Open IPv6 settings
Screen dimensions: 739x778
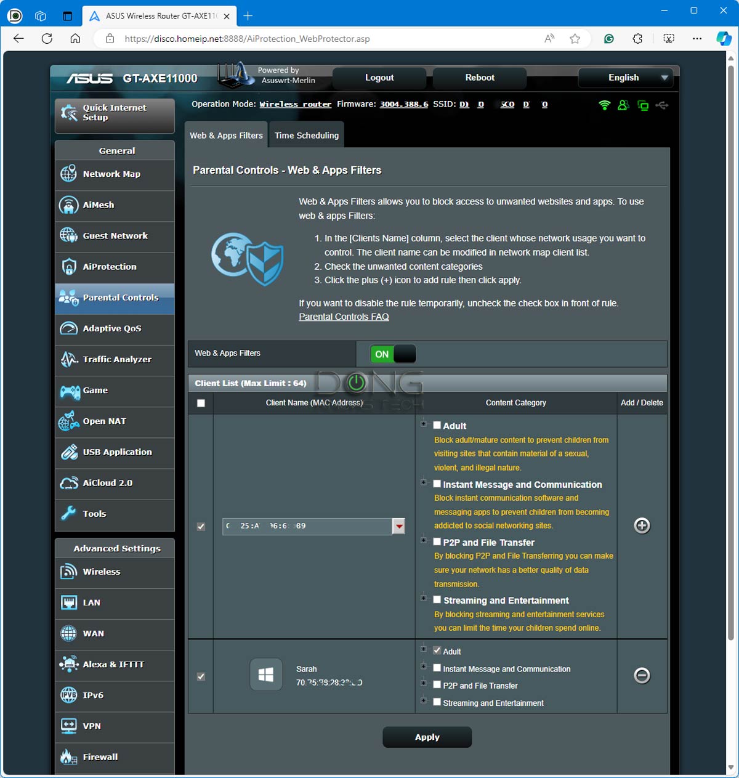click(115, 695)
